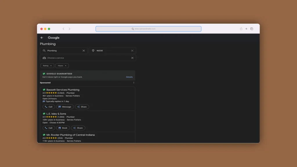Click 'Typically replies in 1 day' text
297x167 pixels.
[57, 101]
